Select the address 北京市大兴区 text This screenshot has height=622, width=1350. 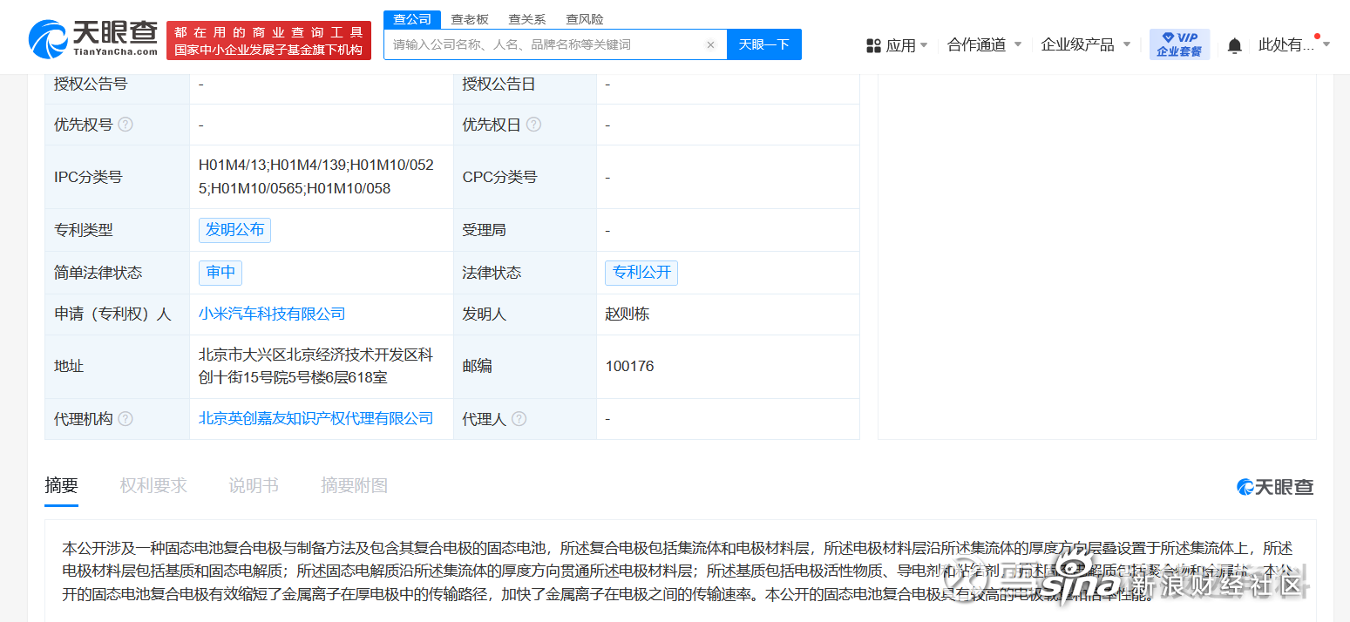[x=315, y=366]
